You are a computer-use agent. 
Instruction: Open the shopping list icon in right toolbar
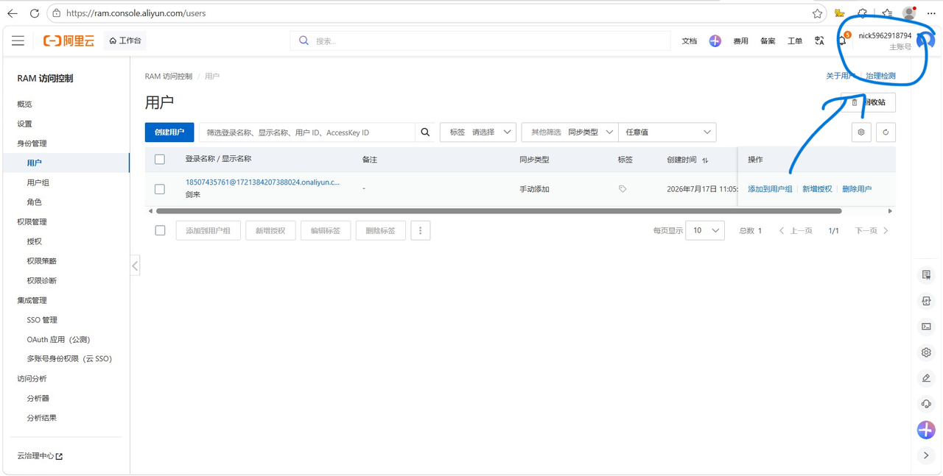pyautogui.click(x=926, y=275)
